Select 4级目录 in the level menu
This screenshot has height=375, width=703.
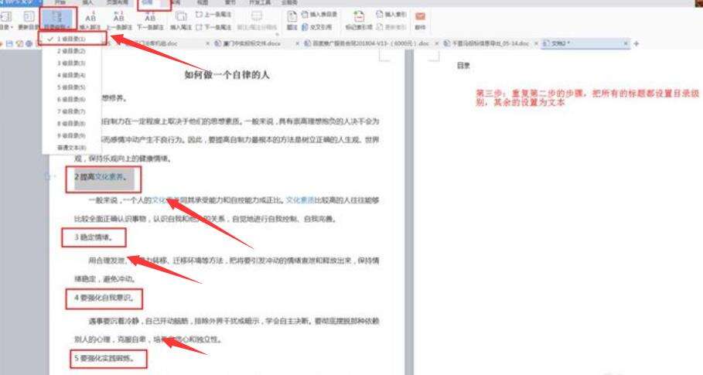[72, 75]
